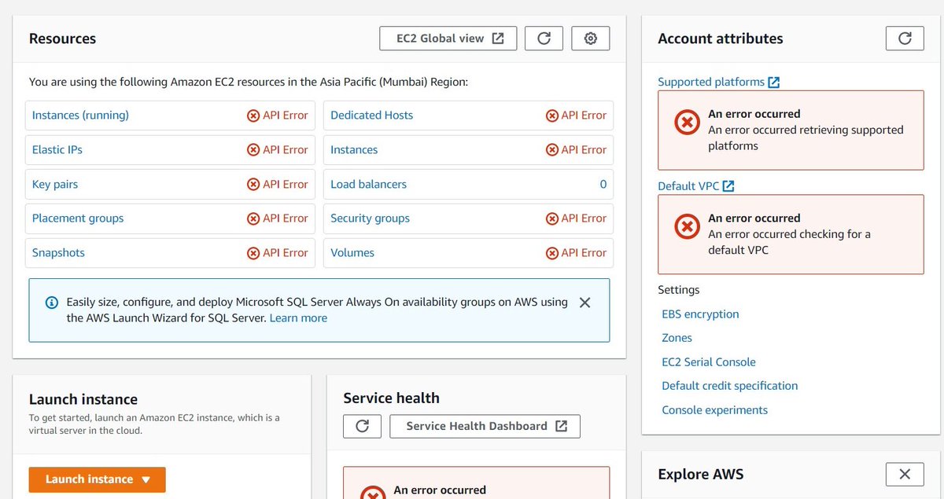Open Service Health Dashboard
The image size is (944, 499).
point(485,426)
